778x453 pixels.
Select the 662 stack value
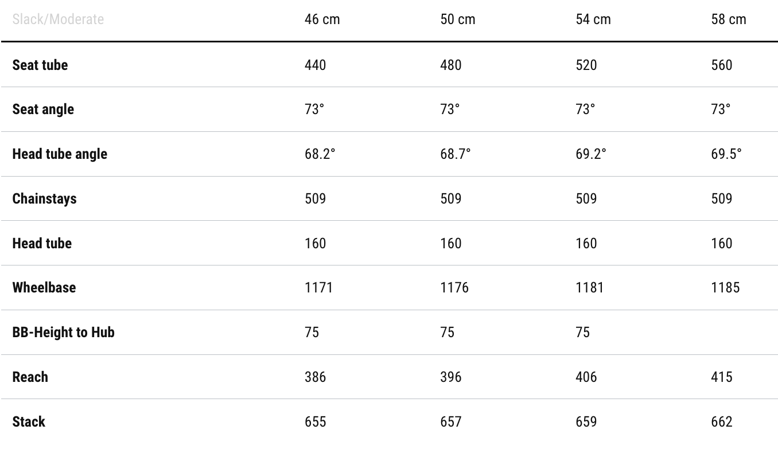point(722,421)
